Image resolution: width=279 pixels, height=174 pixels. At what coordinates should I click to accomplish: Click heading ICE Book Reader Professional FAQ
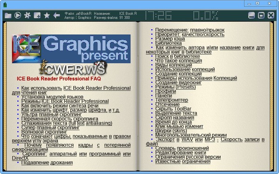coord(59,79)
